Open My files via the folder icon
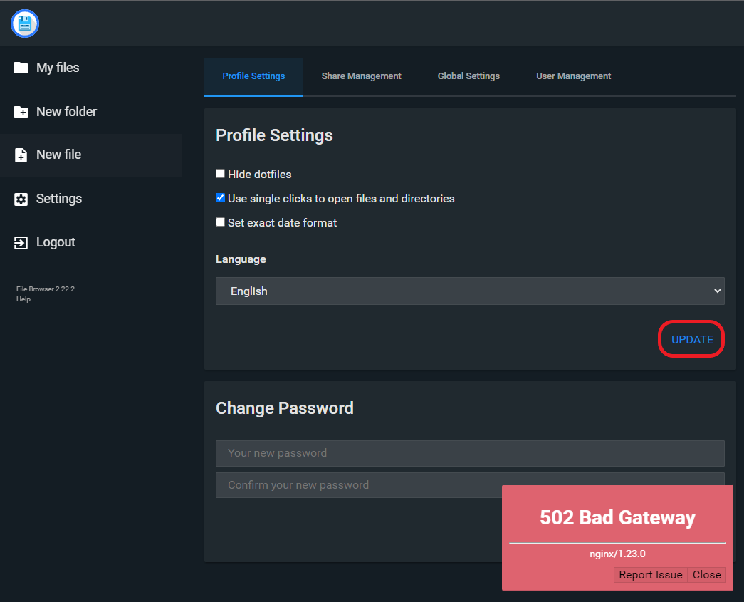 click(x=19, y=67)
